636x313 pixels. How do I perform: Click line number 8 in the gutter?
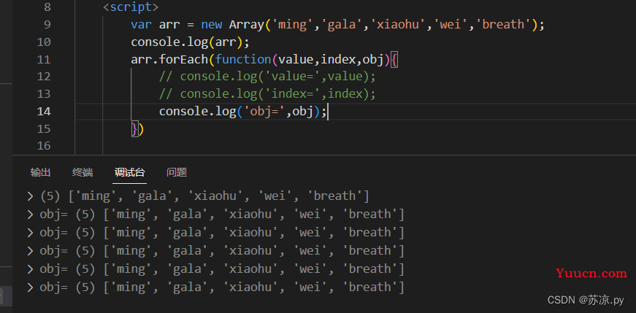pos(47,7)
